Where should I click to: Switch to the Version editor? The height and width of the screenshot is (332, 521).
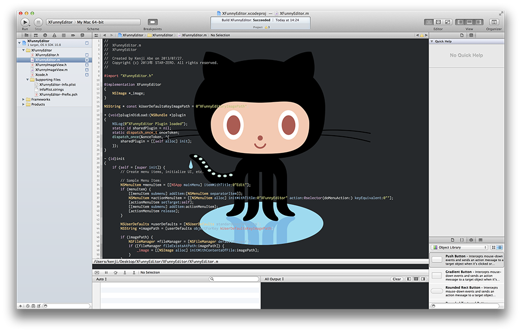448,22
